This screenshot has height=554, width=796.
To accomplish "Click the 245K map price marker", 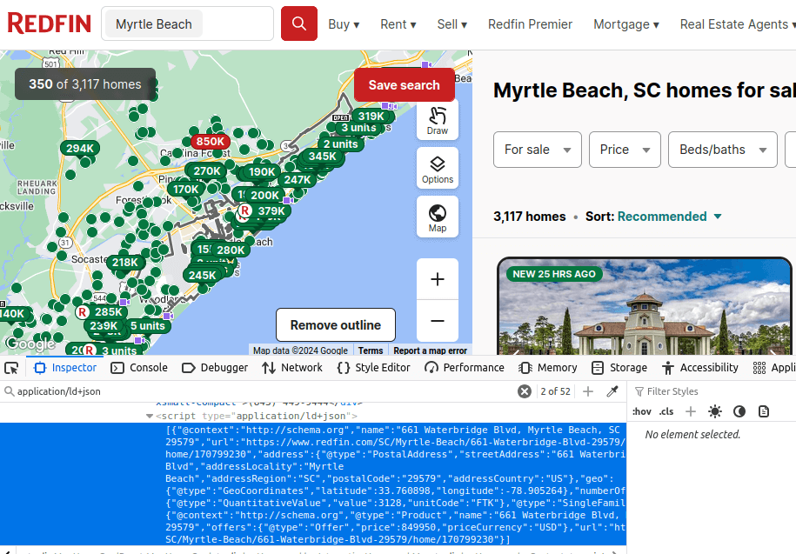I will coord(202,275).
